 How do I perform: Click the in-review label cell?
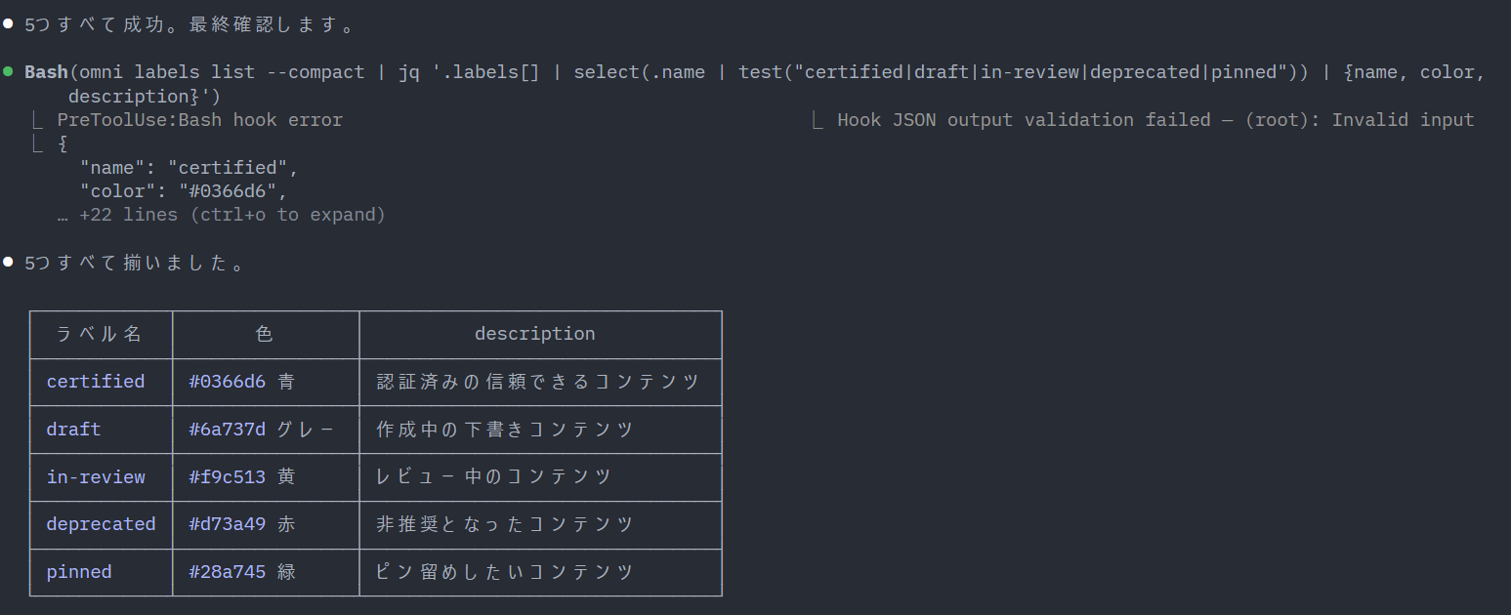96,477
